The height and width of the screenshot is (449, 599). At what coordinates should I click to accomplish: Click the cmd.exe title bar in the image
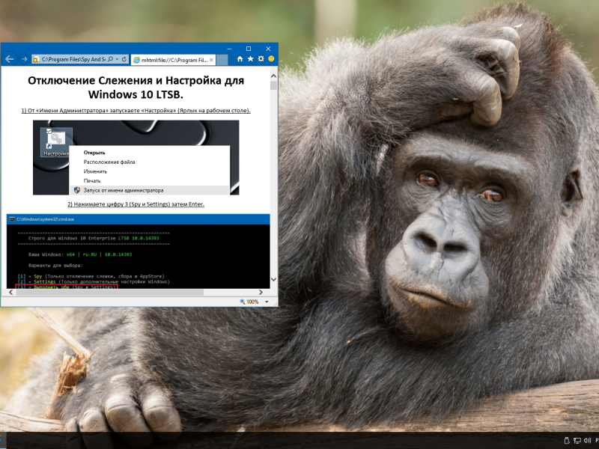point(139,219)
